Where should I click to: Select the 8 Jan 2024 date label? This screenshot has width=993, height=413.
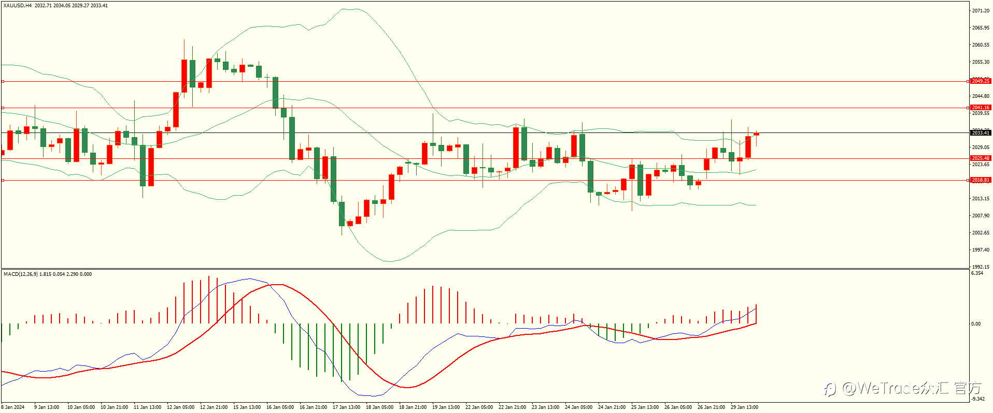pyautogui.click(x=13, y=407)
